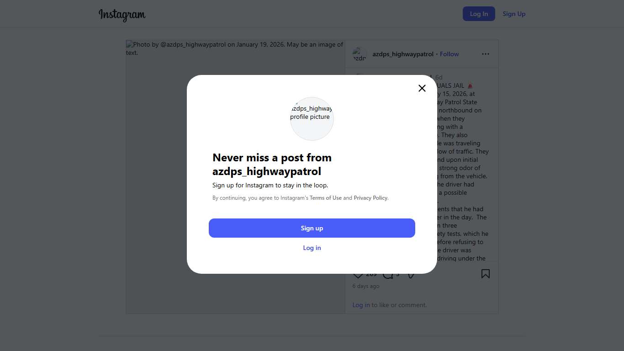This screenshot has width=624, height=351.
Task: Click the Log In button in the header
Action: [x=478, y=14]
